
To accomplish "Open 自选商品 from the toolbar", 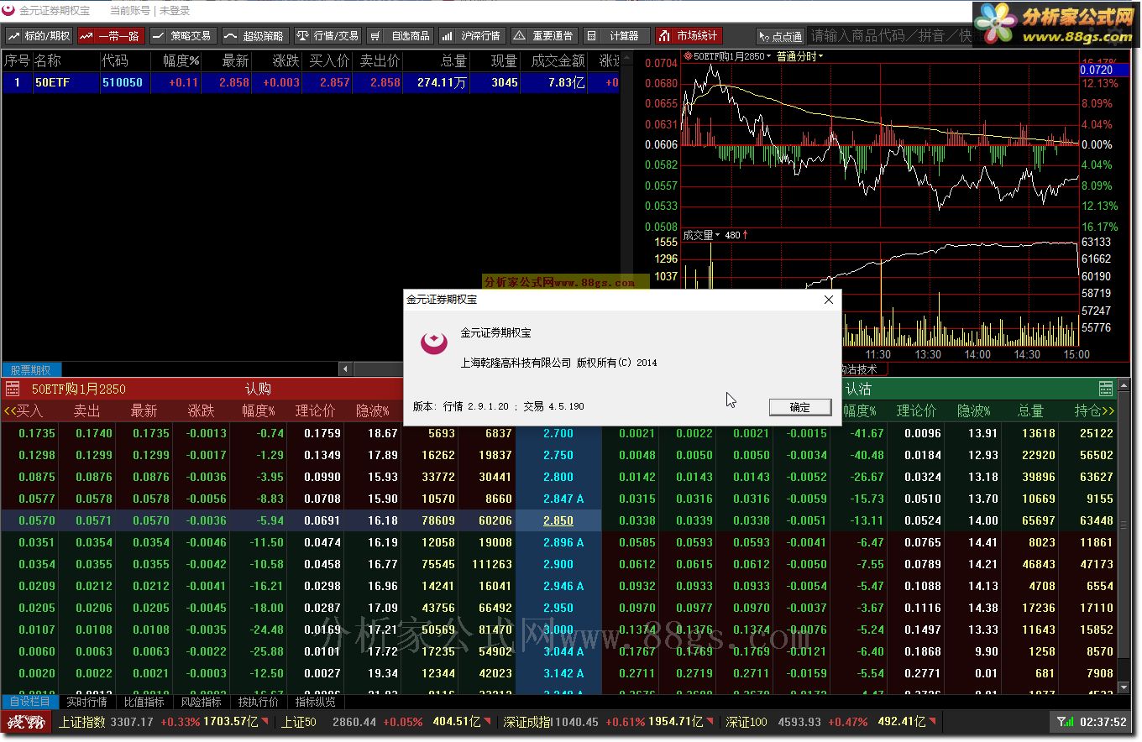I will pyautogui.click(x=400, y=36).
